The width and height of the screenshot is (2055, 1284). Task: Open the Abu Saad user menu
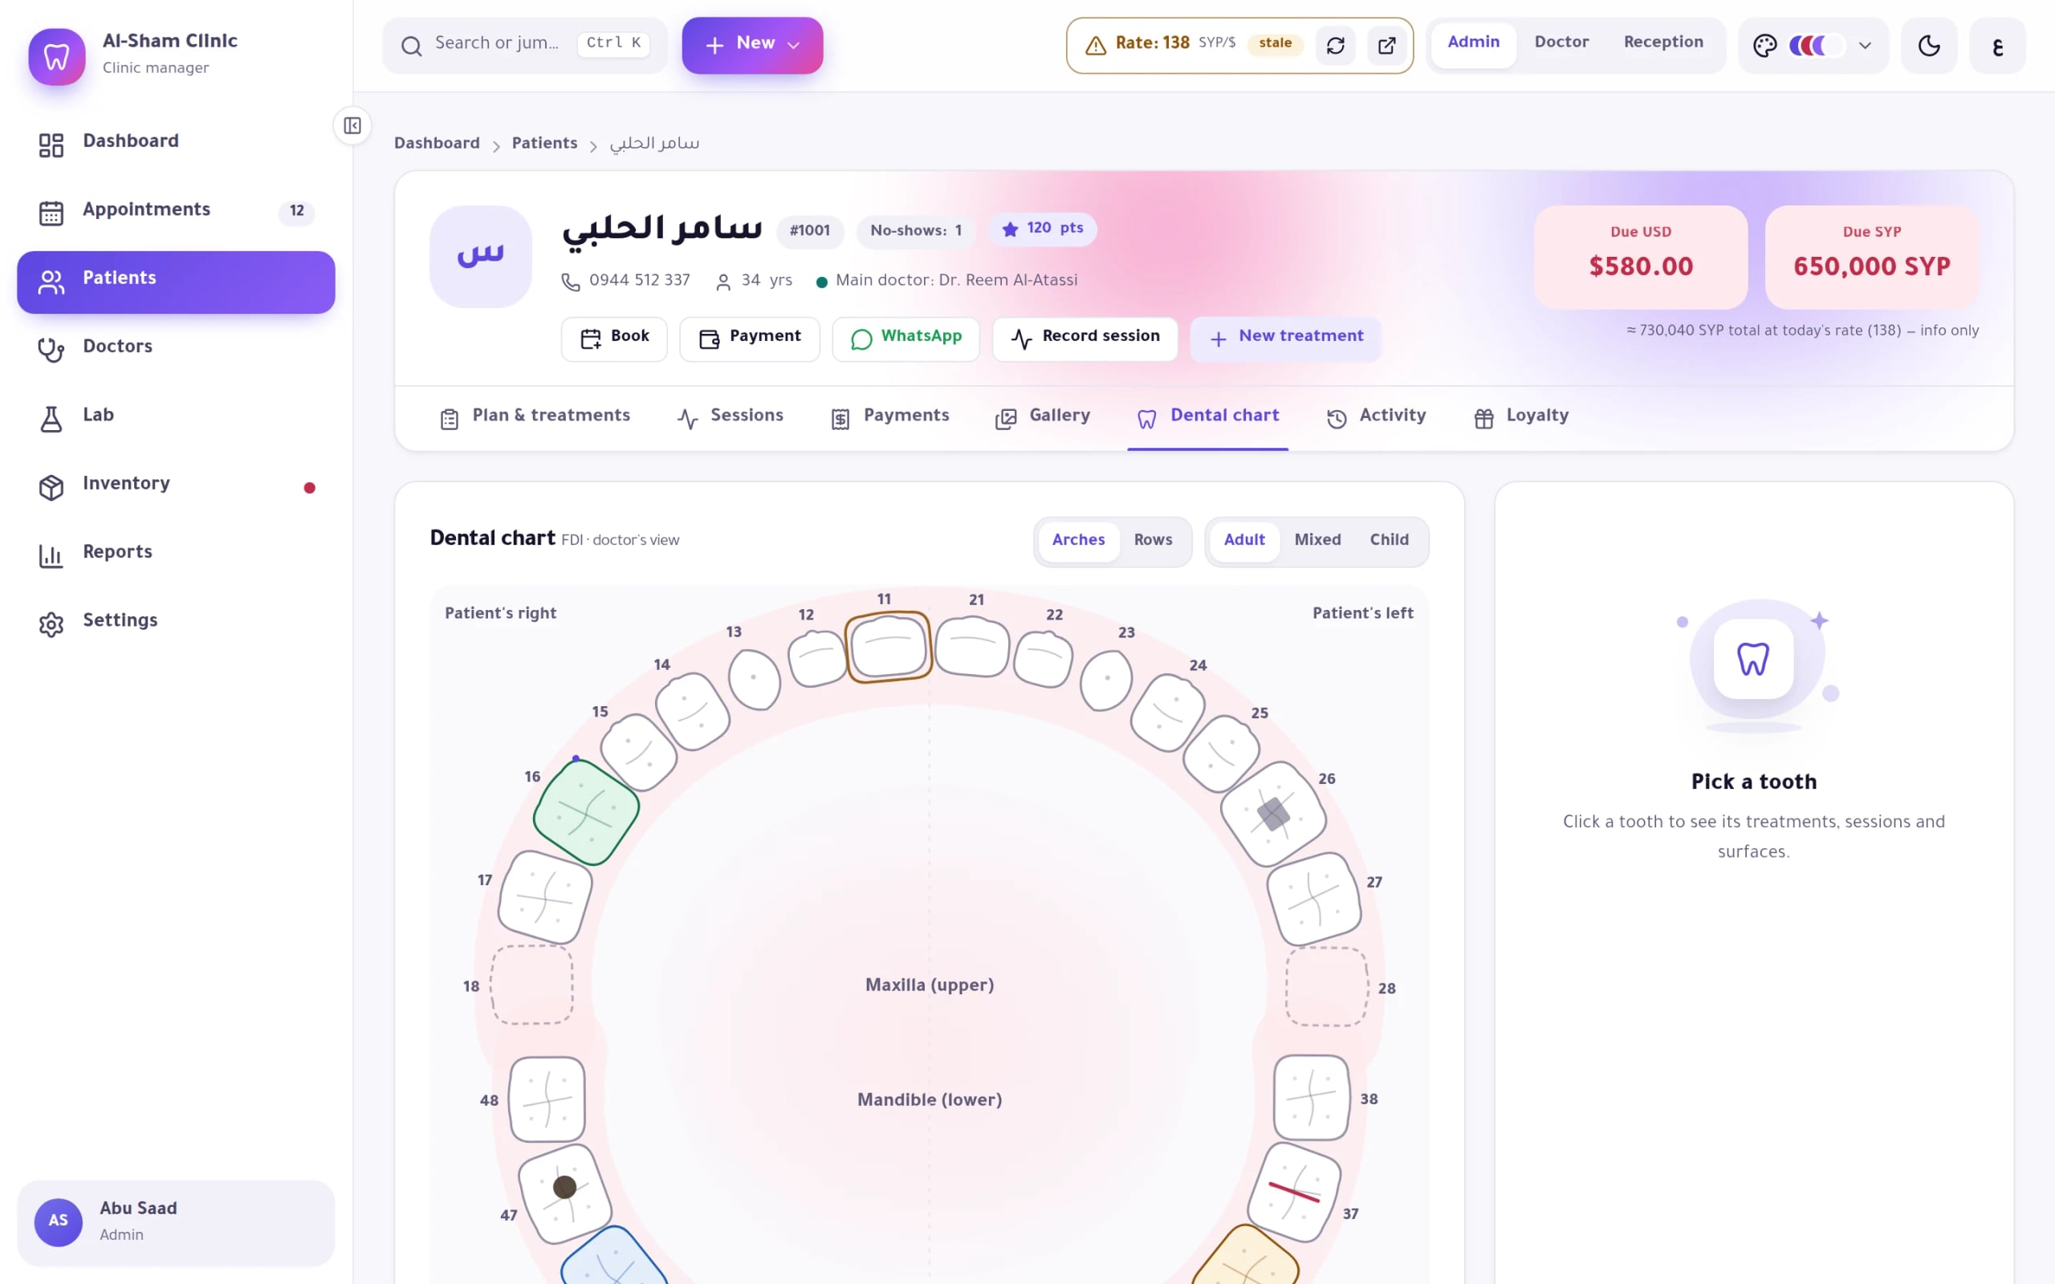tap(176, 1222)
